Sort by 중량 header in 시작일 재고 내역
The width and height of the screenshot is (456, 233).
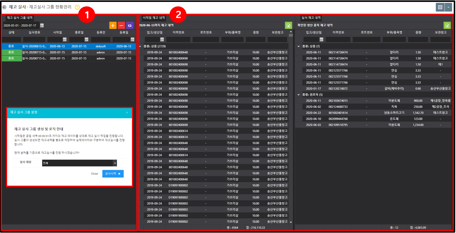coord(256,33)
